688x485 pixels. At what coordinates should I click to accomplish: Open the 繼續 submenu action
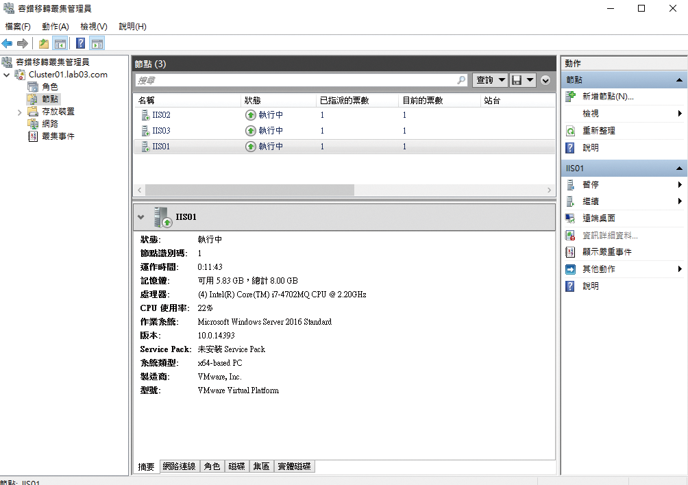pos(624,201)
